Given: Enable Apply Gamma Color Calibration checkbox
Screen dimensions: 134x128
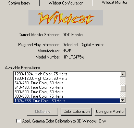Looking at the screenshot, I should pos(19,121).
